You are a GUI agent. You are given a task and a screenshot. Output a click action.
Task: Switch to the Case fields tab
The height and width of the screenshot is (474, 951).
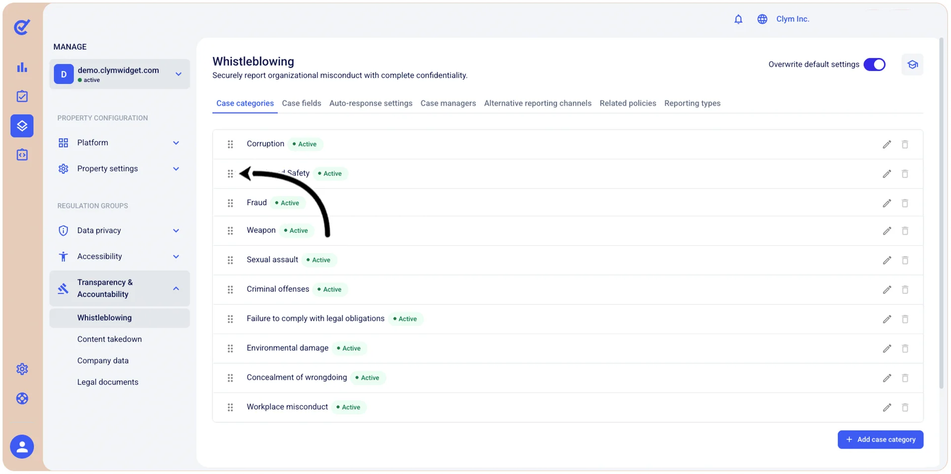302,103
